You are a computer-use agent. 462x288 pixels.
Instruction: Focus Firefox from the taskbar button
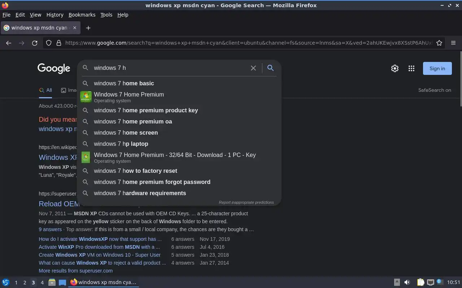[104, 282]
